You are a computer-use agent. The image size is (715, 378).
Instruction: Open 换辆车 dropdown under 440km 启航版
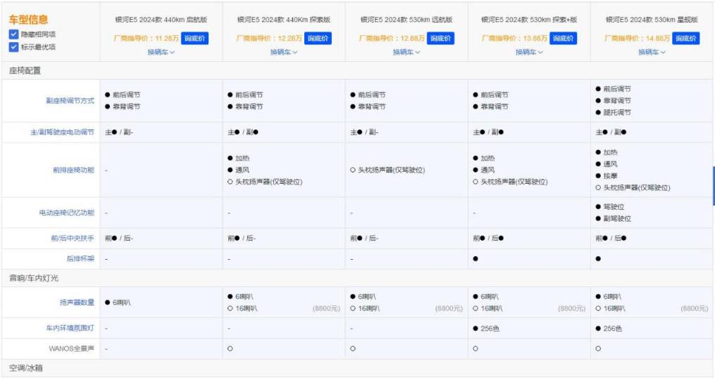click(161, 52)
